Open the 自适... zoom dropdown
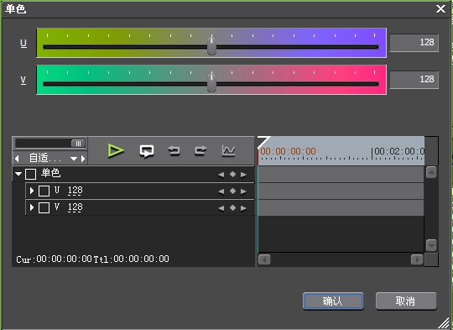This screenshot has height=330, width=453. [x=74, y=159]
